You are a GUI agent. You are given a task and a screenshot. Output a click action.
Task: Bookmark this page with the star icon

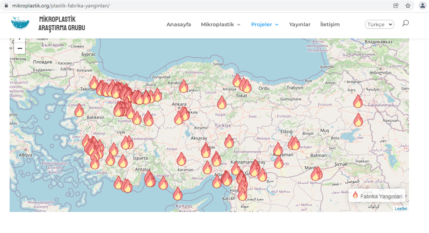click(408, 6)
